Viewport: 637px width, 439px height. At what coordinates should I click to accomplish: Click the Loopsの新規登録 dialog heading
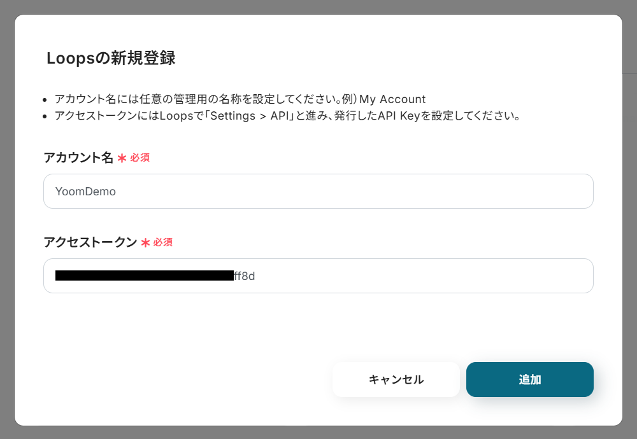(111, 59)
